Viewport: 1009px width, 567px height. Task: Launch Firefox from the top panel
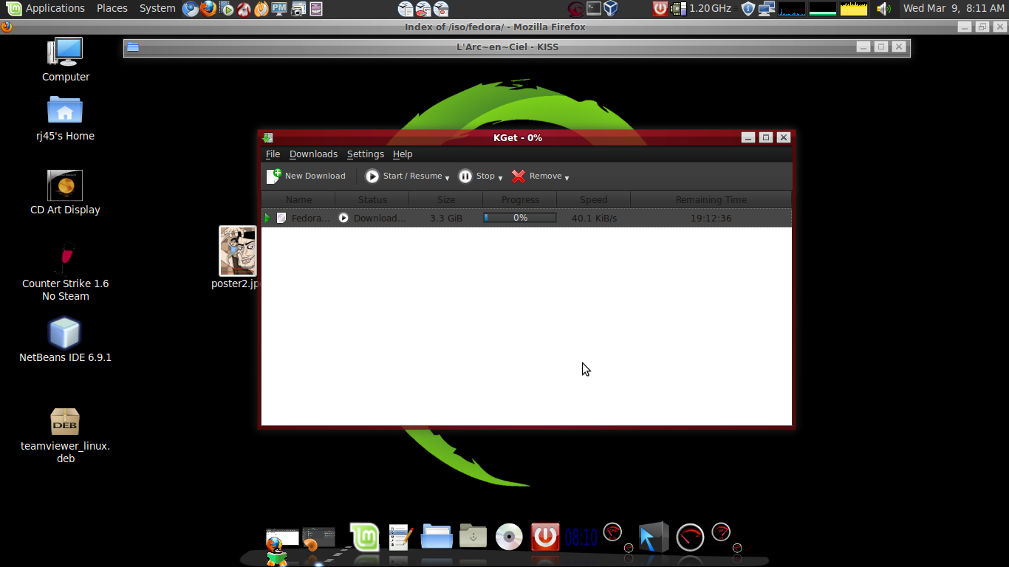click(208, 9)
